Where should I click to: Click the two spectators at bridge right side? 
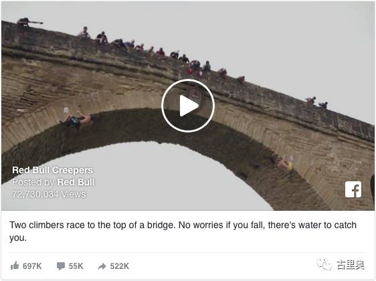coord(316,102)
